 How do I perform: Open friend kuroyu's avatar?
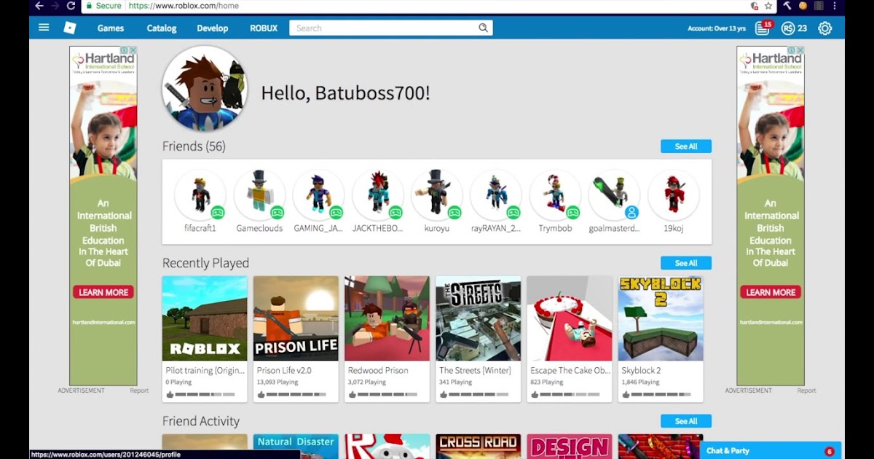tap(437, 195)
